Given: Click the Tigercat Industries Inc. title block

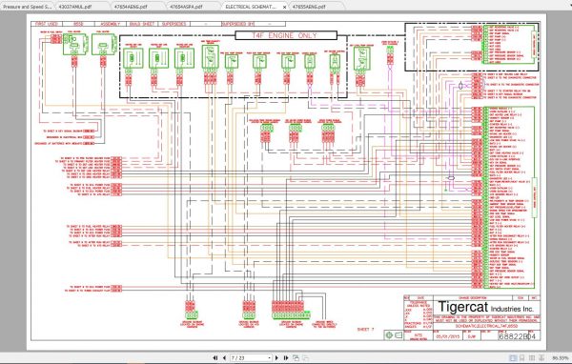Looking at the screenshot, I should coord(486,307).
